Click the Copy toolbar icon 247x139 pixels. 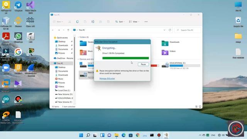pyautogui.click(x=77, y=22)
